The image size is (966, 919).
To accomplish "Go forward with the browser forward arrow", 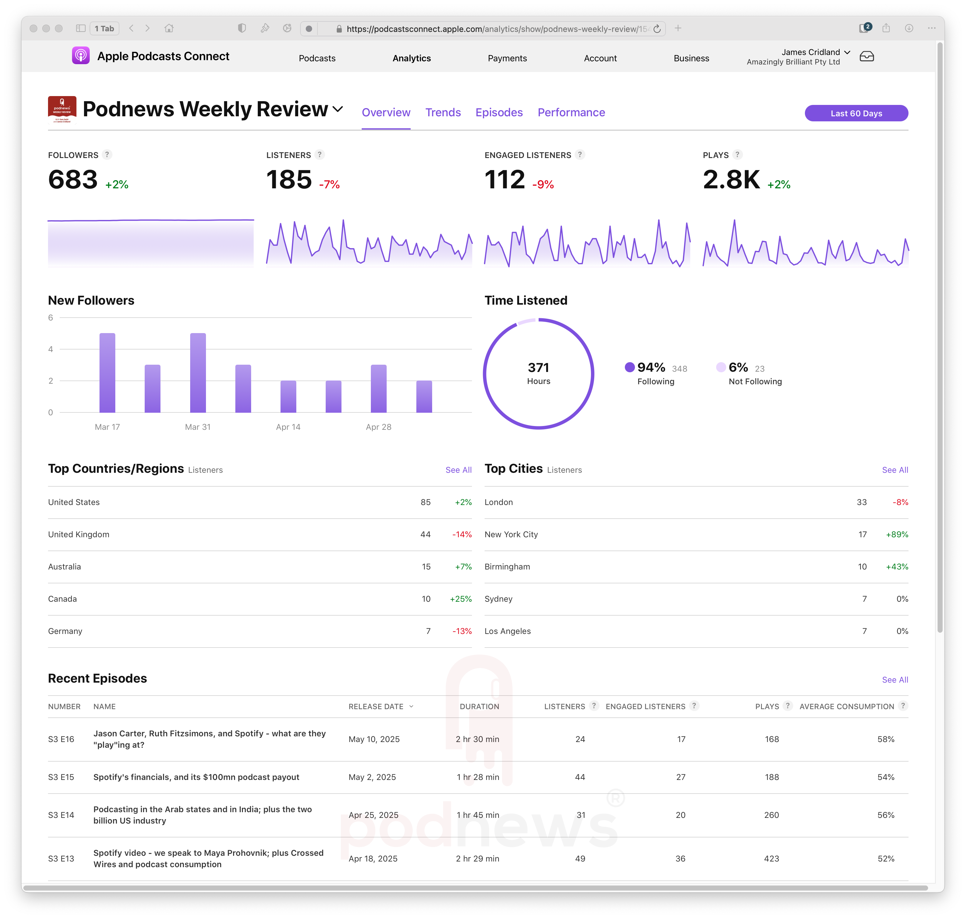I will 148,28.
